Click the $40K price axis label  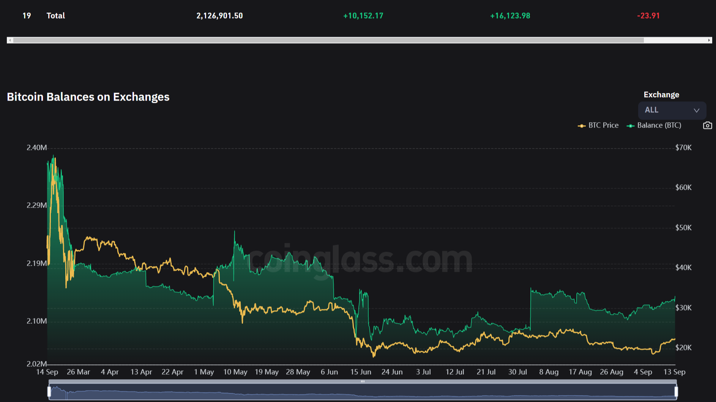683,268
